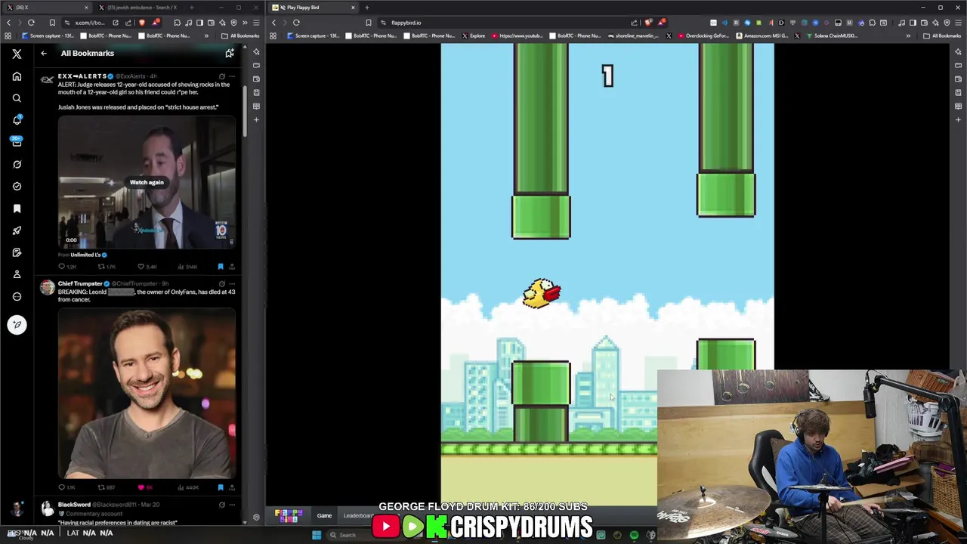Expand hidden toolbar items in X window
Screen dimensions: 967x544
tap(245, 23)
